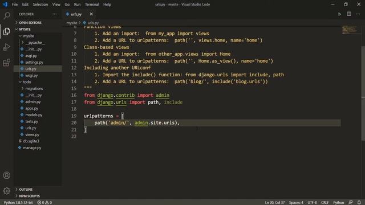Change UTF-8 file encoding
The width and height of the screenshot is (365, 205).
312,203
